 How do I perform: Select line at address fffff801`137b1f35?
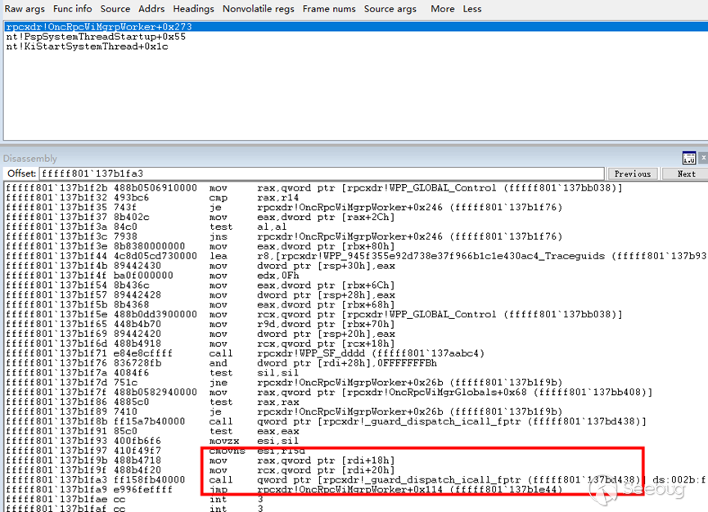pos(284,208)
